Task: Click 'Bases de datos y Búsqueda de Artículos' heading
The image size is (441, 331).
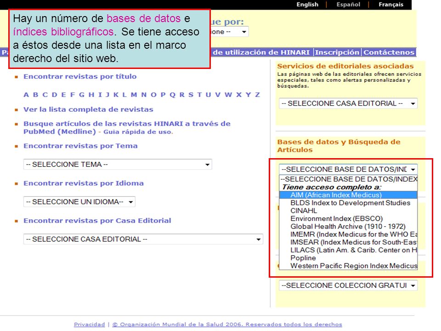Action: (339, 146)
